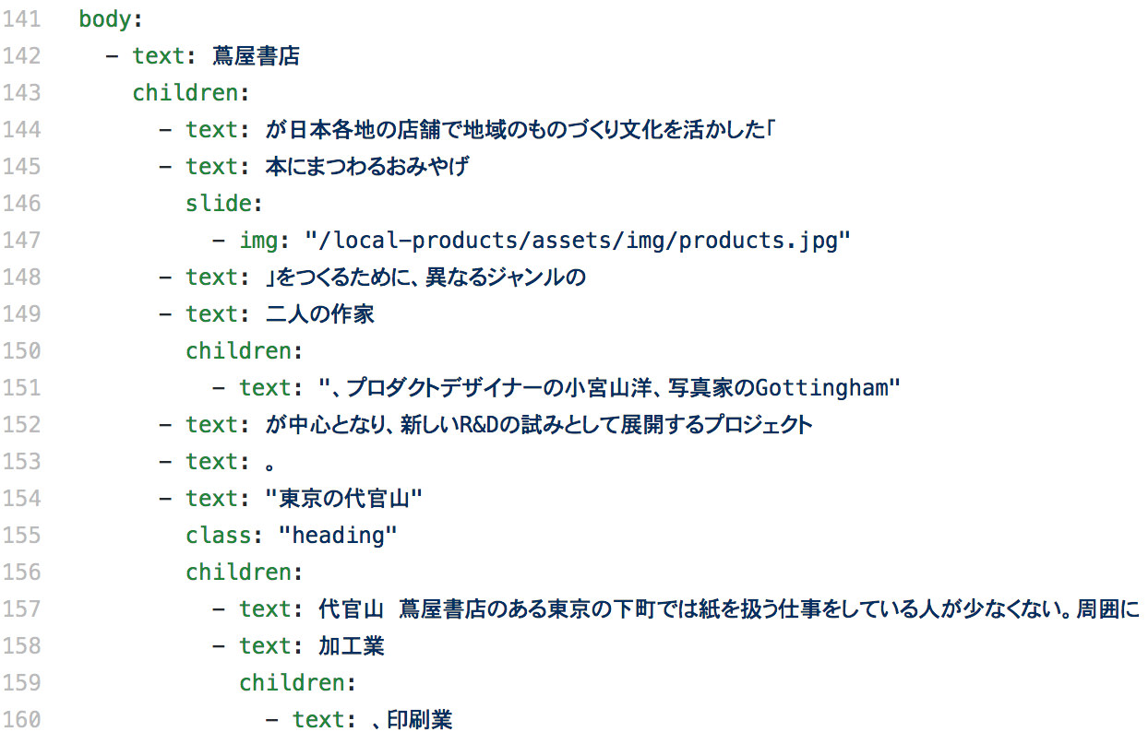Click the string containing Gottingham
The height and width of the screenshot is (732, 1148).
609,387
